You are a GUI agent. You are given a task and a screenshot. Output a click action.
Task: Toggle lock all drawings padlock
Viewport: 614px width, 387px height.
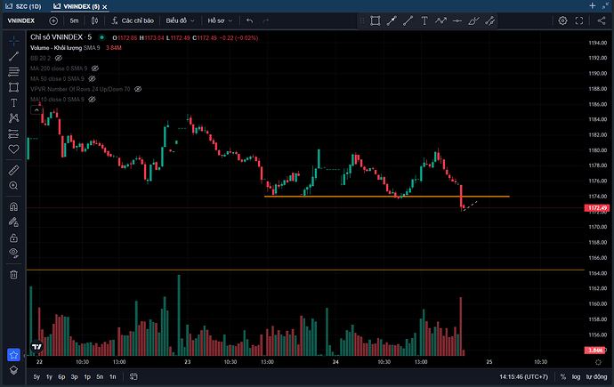pyautogui.click(x=13, y=238)
